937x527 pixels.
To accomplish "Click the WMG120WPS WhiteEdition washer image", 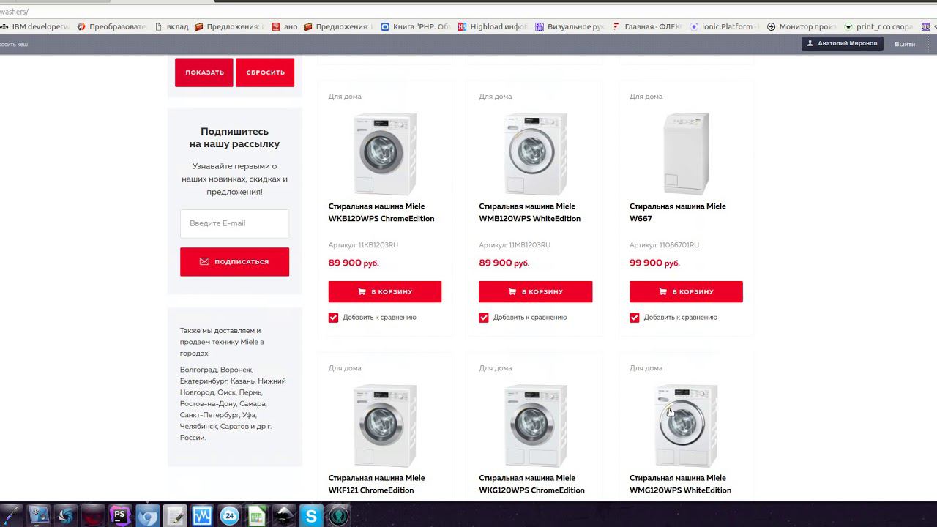I will [686, 426].
